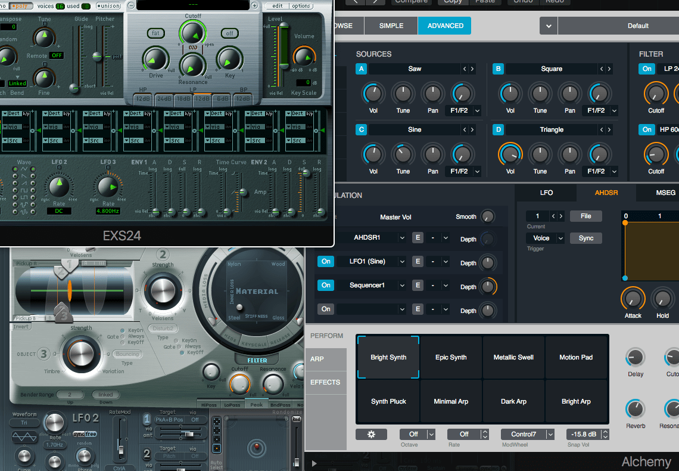Viewport: 679px width, 471px height.
Task: Click the E icon on the LFO1 modulation row
Action: tap(418, 261)
